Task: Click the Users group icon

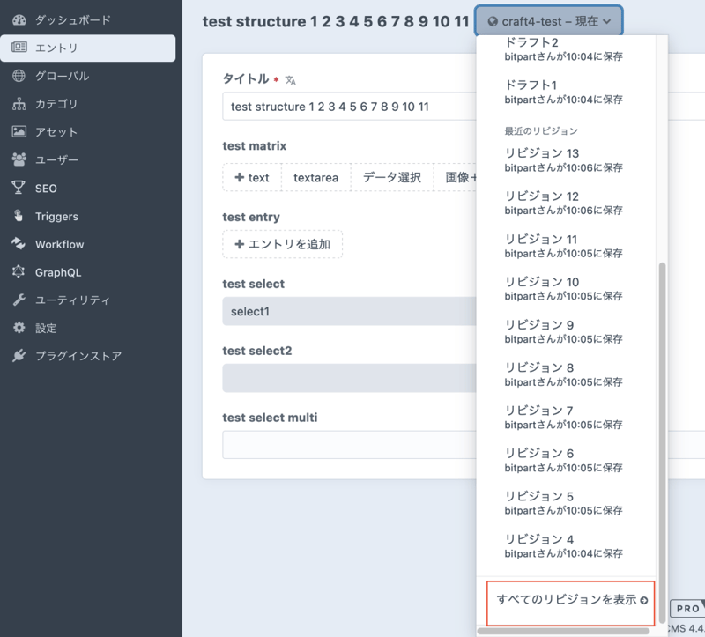Action: [x=19, y=160]
